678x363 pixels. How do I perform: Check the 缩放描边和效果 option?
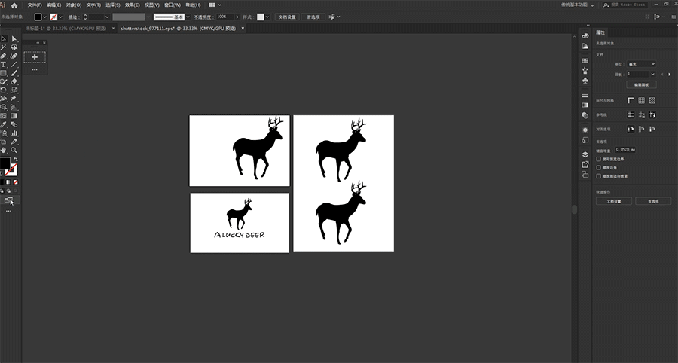599,175
